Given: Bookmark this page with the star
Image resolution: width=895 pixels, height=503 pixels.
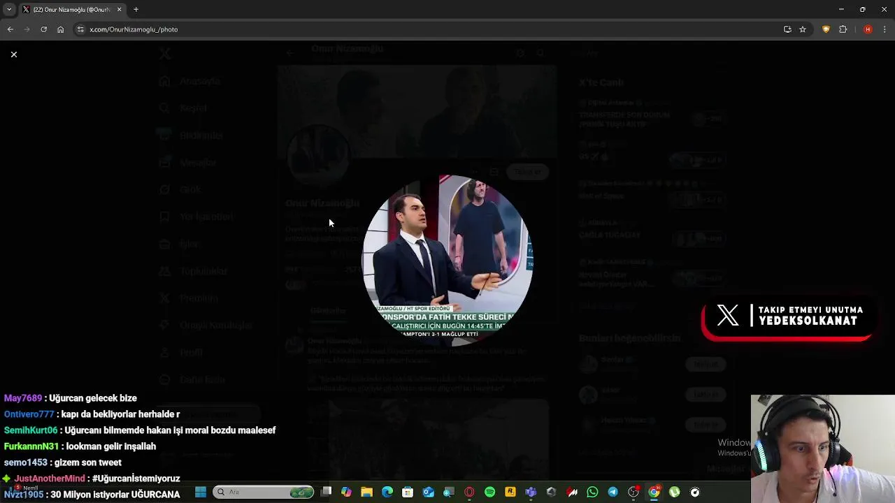Looking at the screenshot, I should coord(803,29).
